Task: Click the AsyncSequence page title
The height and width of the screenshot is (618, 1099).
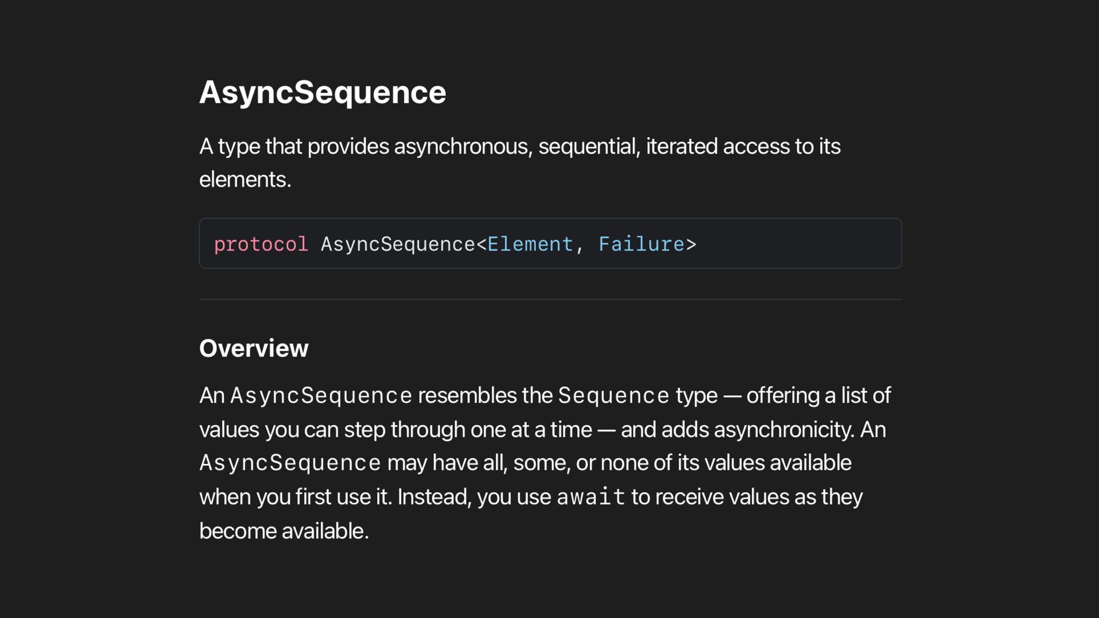Action: tap(322, 92)
